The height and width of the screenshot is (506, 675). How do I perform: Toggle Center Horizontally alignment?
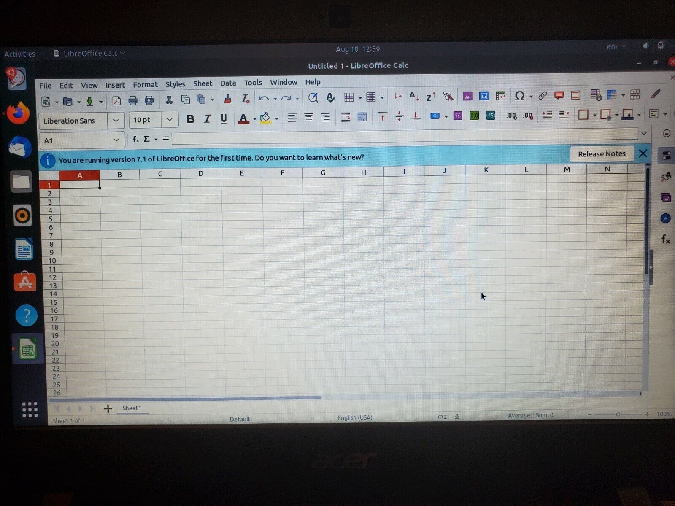tap(308, 118)
